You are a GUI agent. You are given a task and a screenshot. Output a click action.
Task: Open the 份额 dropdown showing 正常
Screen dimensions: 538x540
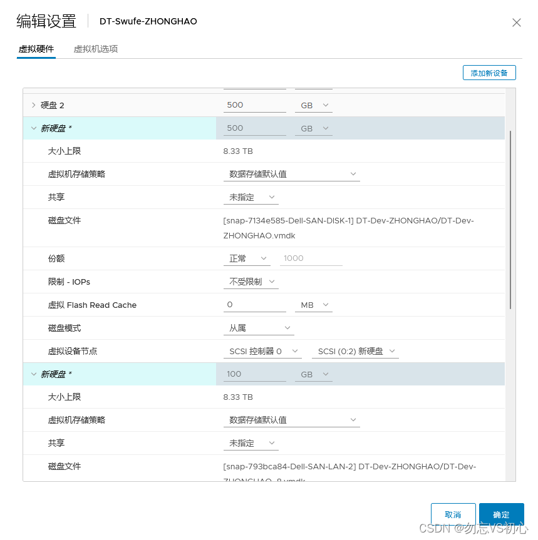click(x=247, y=258)
